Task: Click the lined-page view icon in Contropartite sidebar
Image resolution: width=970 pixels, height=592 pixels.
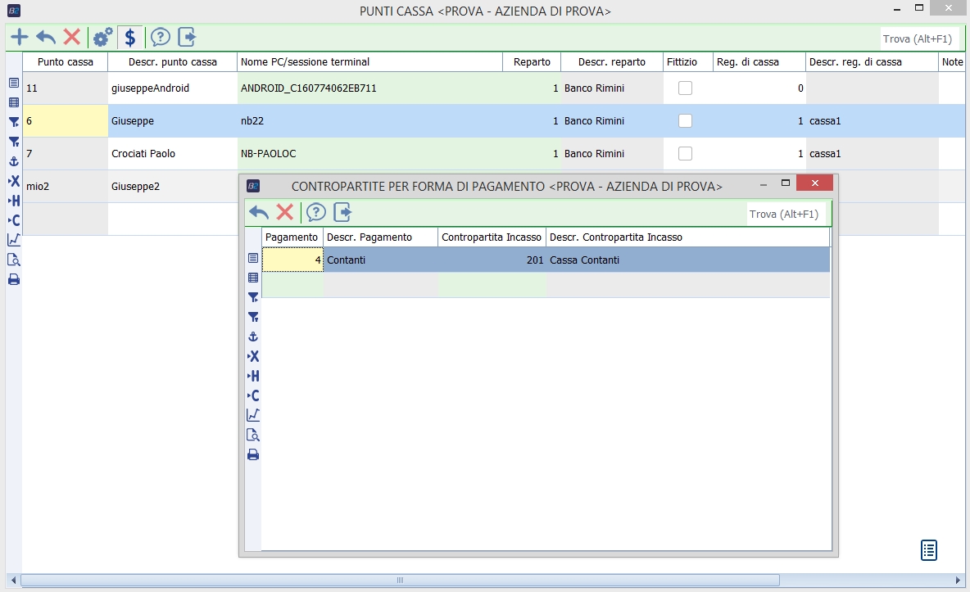Action: click(x=253, y=258)
